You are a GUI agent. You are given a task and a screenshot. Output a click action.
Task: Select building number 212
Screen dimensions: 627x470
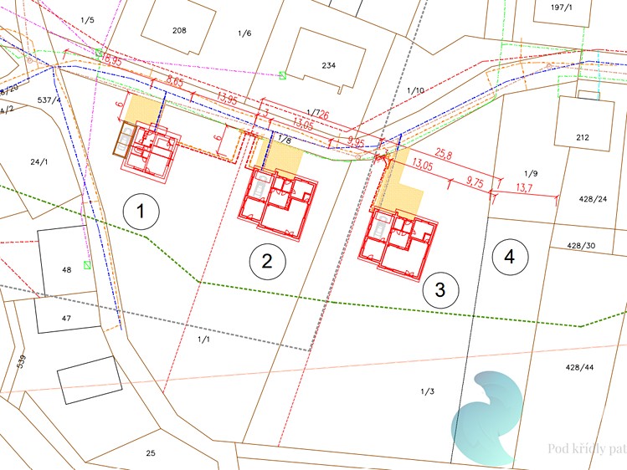583,137
